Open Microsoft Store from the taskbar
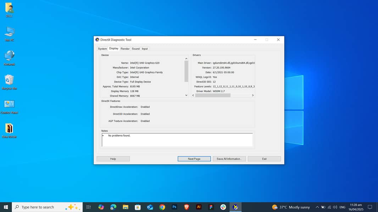378x212 pixels. tap(138, 207)
